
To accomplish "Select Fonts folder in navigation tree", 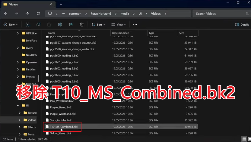I will pos(29,134).
